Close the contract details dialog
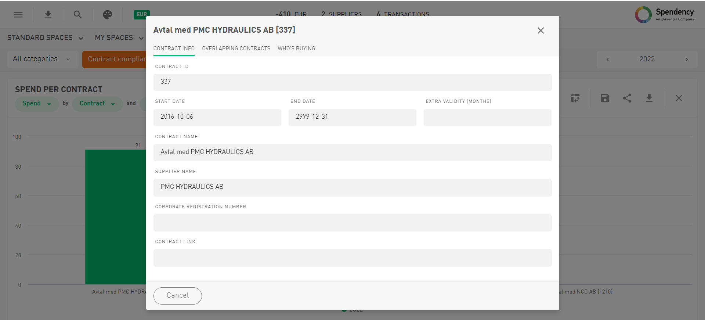 (x=540, y=30)
